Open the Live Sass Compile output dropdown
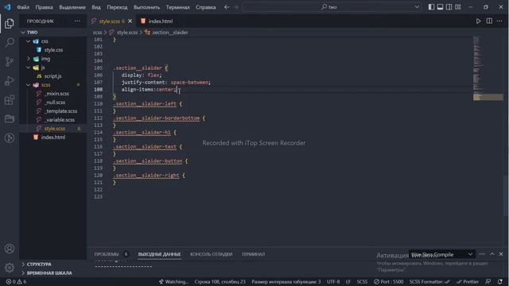The image size is (509, 286). tap(442, 254)
